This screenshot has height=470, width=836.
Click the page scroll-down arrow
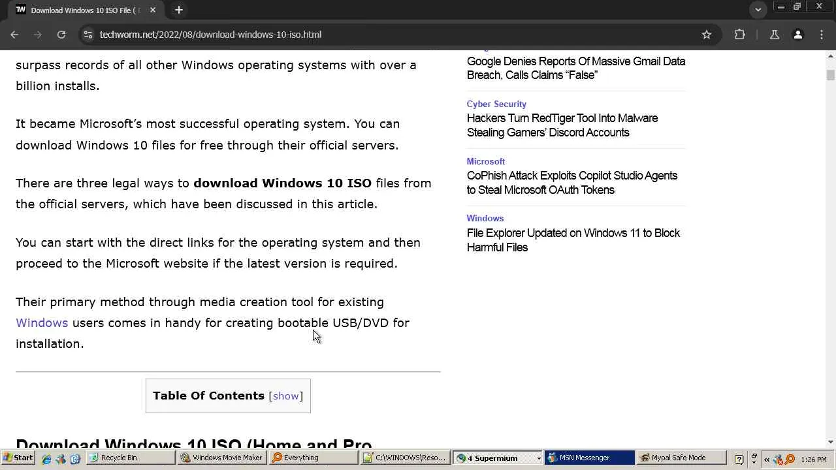point(830,442)
